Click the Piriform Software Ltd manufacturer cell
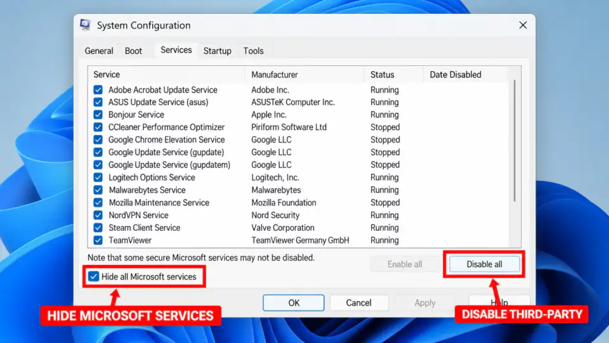Viewport: 609px width, 343px height. point(289,127)
